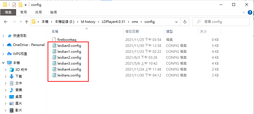The height and width of the screenshot is (114, 254).
Task: Open the 檔案 menu tab
Action: [8, 12]
